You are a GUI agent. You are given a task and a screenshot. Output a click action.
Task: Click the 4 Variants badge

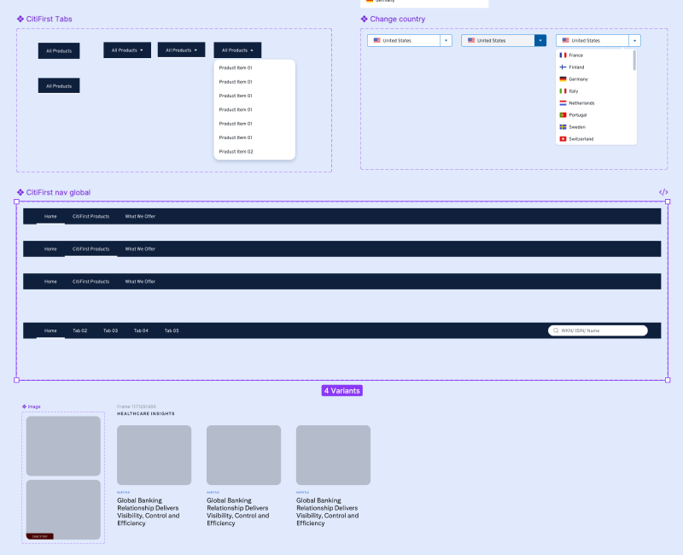click(342, 391)
